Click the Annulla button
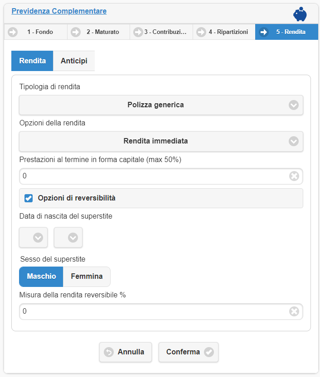This screenshot has width=320, height=377. coord(124,352)
